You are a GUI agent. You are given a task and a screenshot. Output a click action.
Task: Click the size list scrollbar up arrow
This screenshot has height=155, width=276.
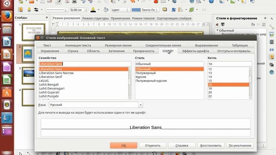[250, 69]
